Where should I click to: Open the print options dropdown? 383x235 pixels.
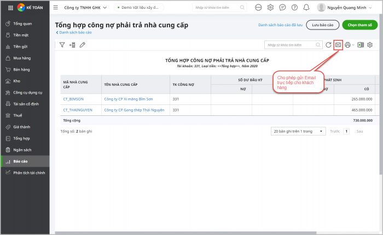[349, 45]
